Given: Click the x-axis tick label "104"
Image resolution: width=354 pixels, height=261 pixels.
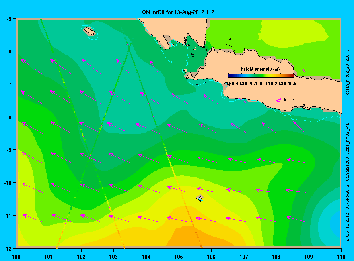Looking at the screenshot, I should coord(146,257).
